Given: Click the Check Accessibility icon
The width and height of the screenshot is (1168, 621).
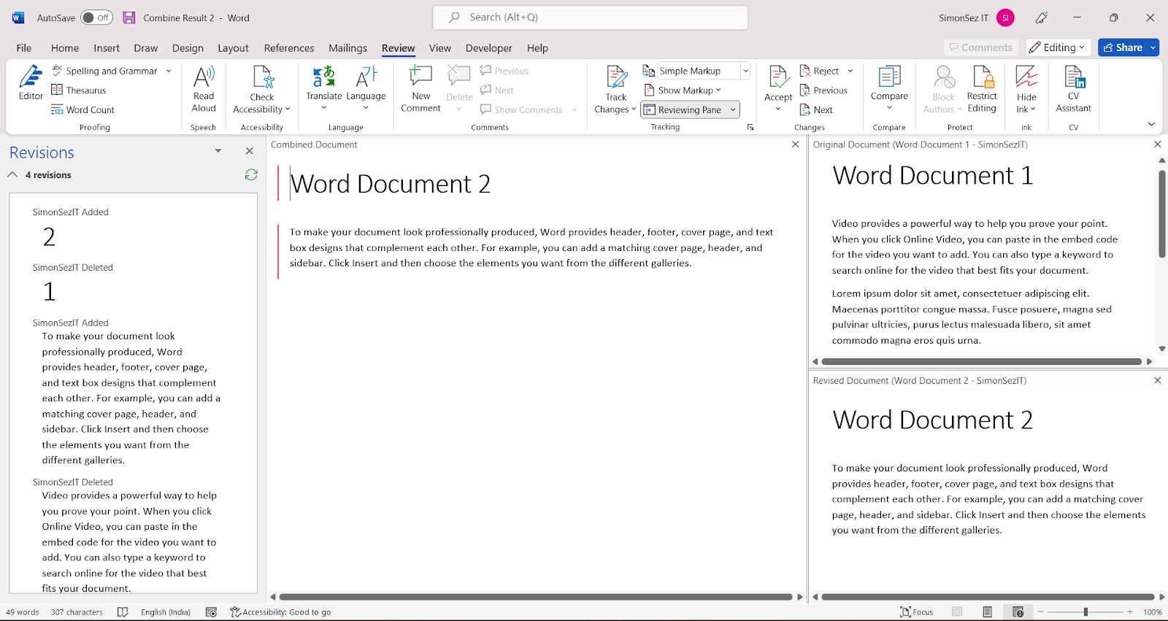Looking at the screenshot, I should point(262,77).
